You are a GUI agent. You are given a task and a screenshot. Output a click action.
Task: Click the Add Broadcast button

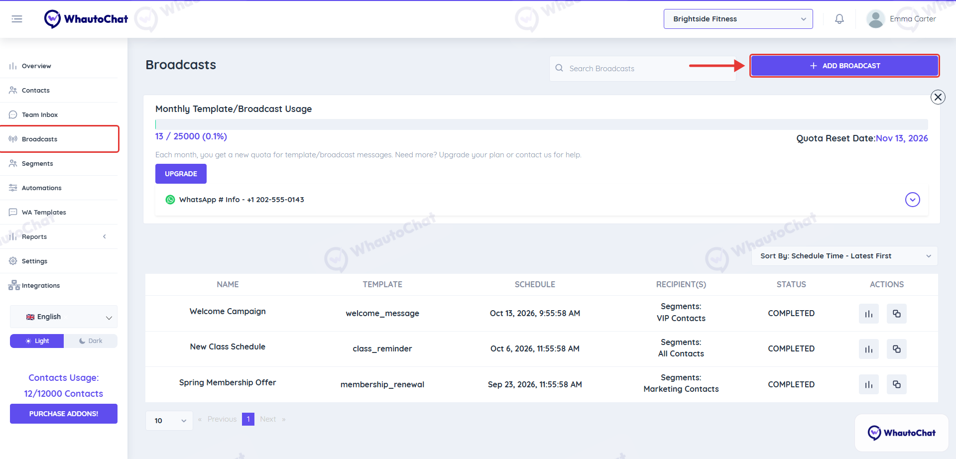[x=844, y=66]
